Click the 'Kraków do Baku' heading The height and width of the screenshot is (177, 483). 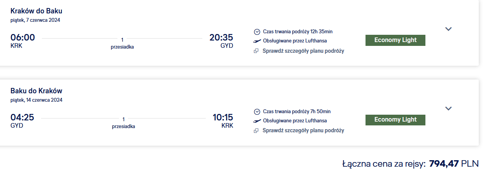(x=36, y=11)
